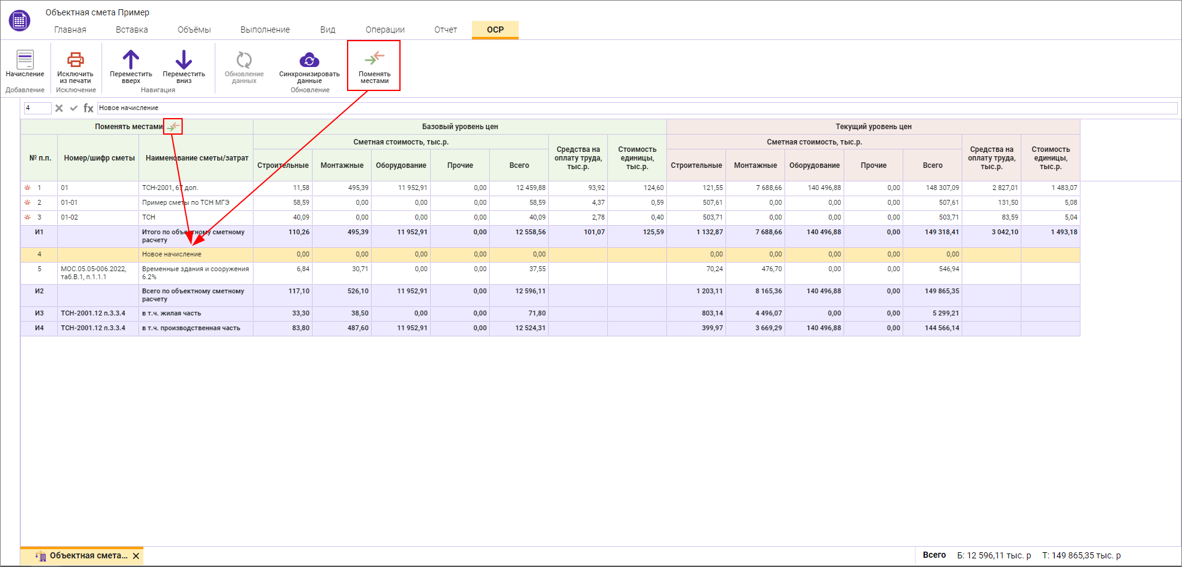Open the Главная ribbon tab

point(70,30)
